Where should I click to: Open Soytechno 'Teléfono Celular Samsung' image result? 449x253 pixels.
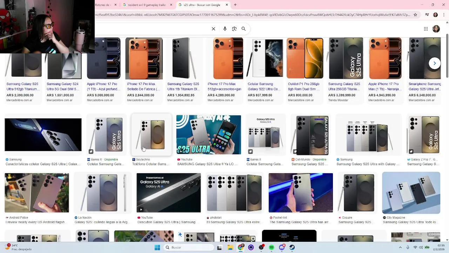(152, 135)
